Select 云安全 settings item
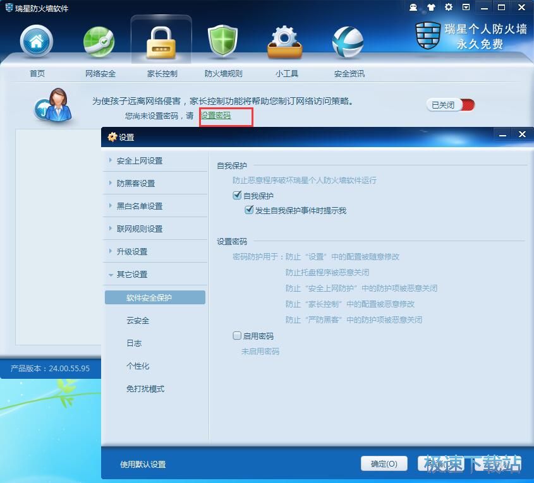The width and height of the screenshot is (534, 483). pyautogui.click(x=138, y=320)
